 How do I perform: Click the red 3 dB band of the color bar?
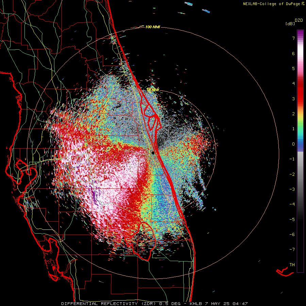[x=300, y=96]
